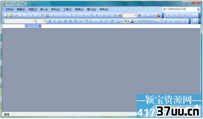Open Microsoft Excel Help question mark icon
Viewport: 203px width, 119px height.
point(139,15)
